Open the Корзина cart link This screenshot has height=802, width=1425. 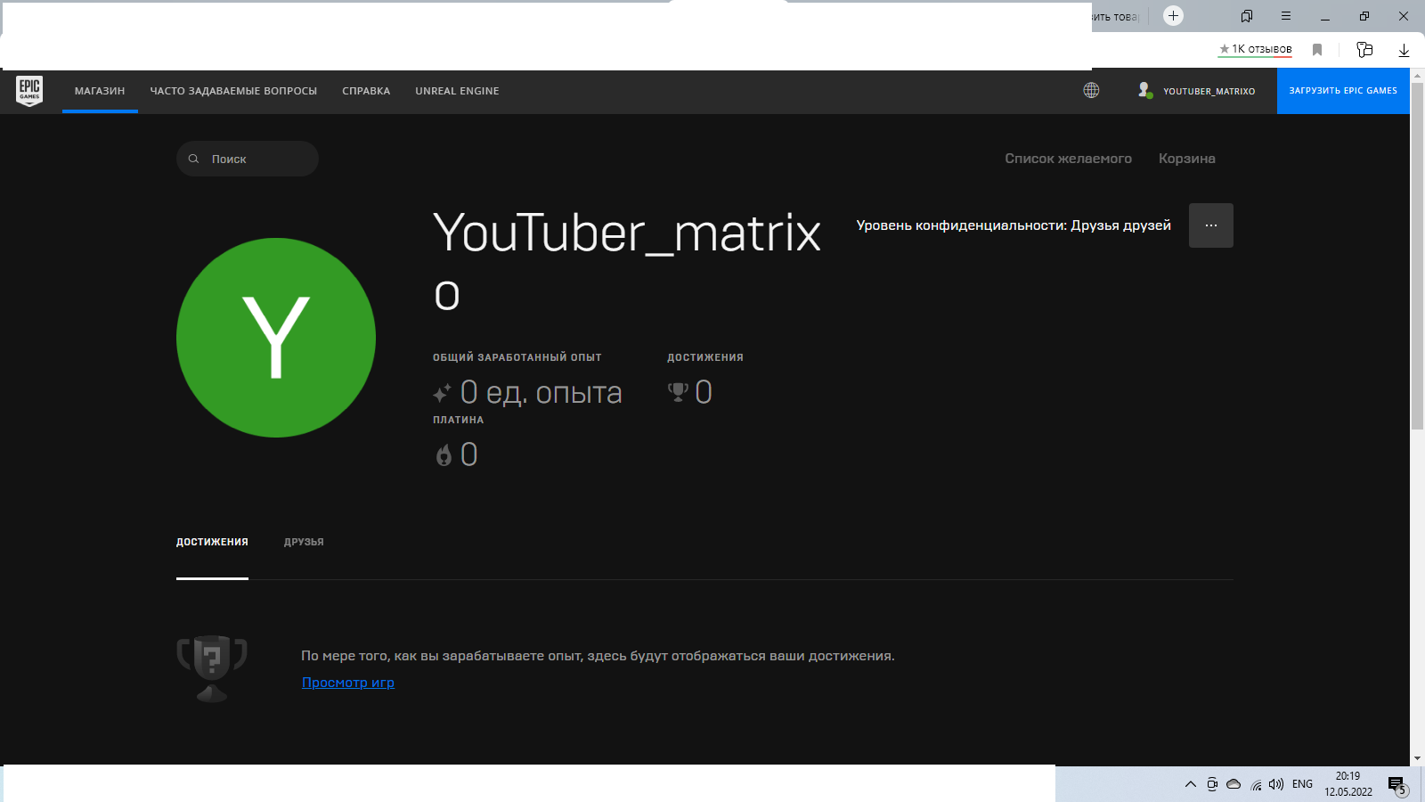pyautogui.click(x=1186, y=159)
